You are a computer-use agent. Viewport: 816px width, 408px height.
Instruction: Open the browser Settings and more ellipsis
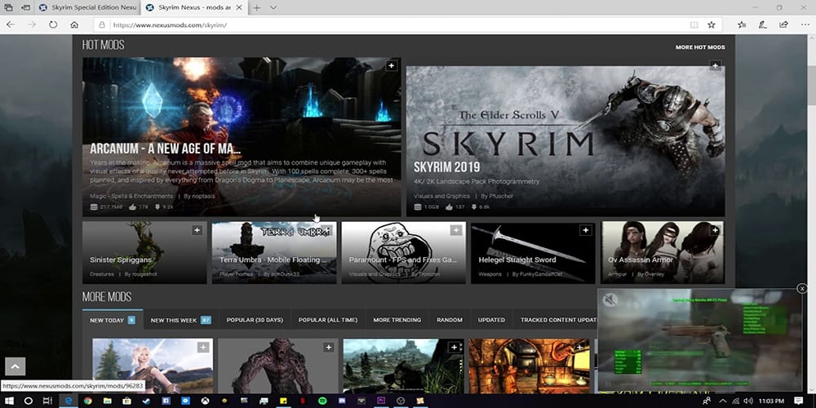804,24
